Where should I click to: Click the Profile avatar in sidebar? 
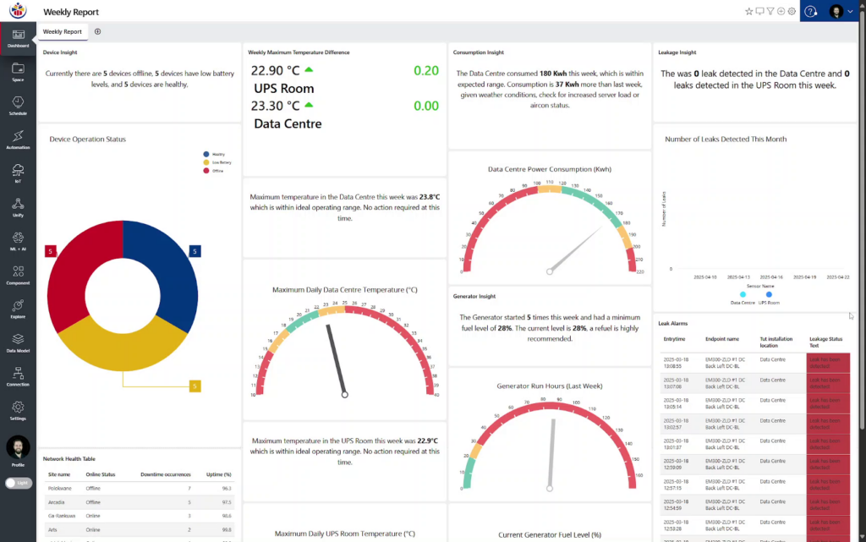pyautogui.click(x=18, y=448)
